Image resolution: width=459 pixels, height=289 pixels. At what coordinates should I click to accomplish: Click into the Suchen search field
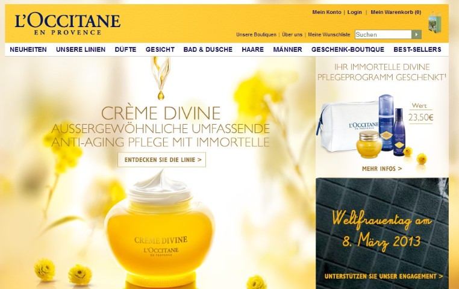pyautogui.click(x=383, y=34)
